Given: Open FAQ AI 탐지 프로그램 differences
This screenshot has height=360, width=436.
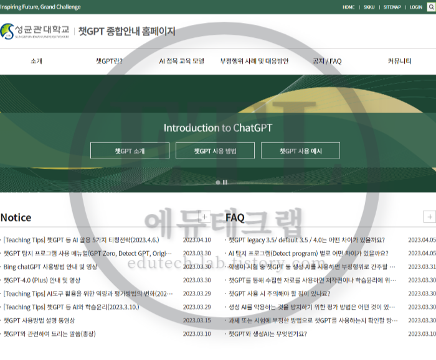Looking at the screenshot, I should [308, 254].
